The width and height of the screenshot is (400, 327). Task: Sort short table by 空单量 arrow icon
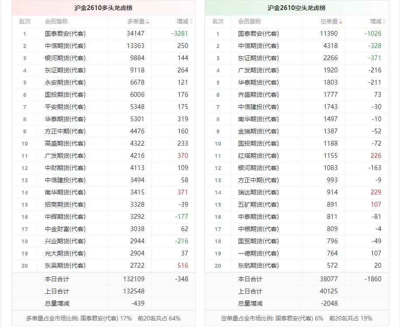click(x=341, y=22)
